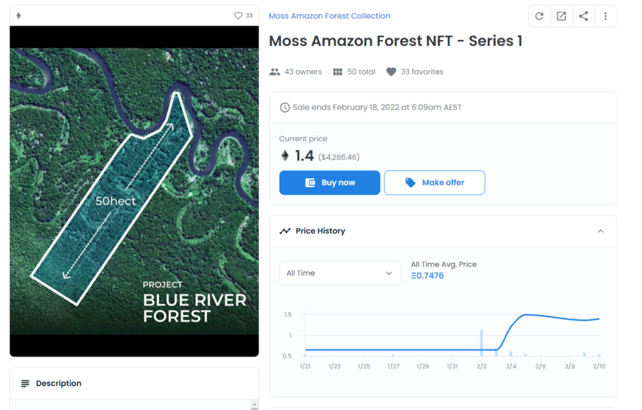Click the owners people icon
Screen dimensions: 642x410
pos(275,72)
